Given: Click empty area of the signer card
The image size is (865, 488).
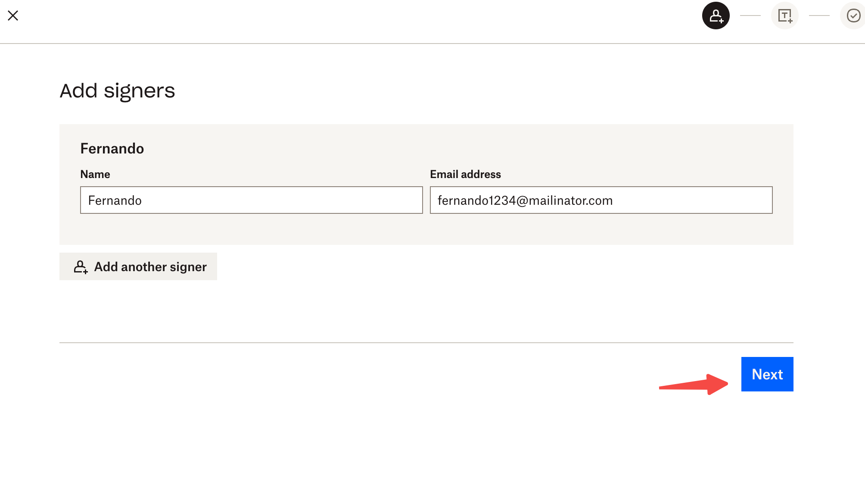Looking at the screenshot, I should click(426, 229).
